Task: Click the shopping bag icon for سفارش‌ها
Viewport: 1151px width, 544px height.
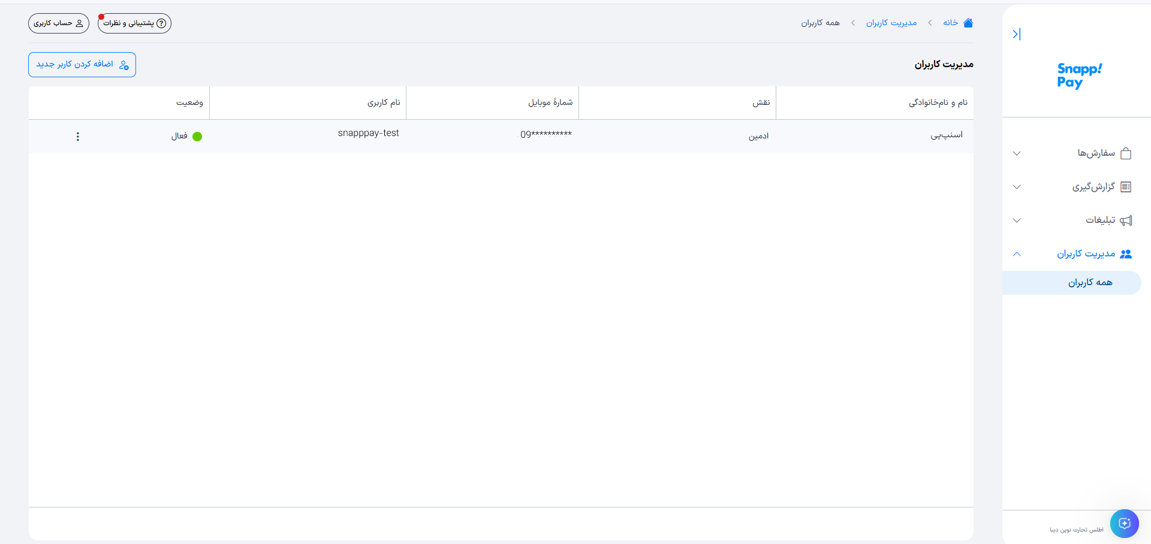Action: coord(1126,153)
